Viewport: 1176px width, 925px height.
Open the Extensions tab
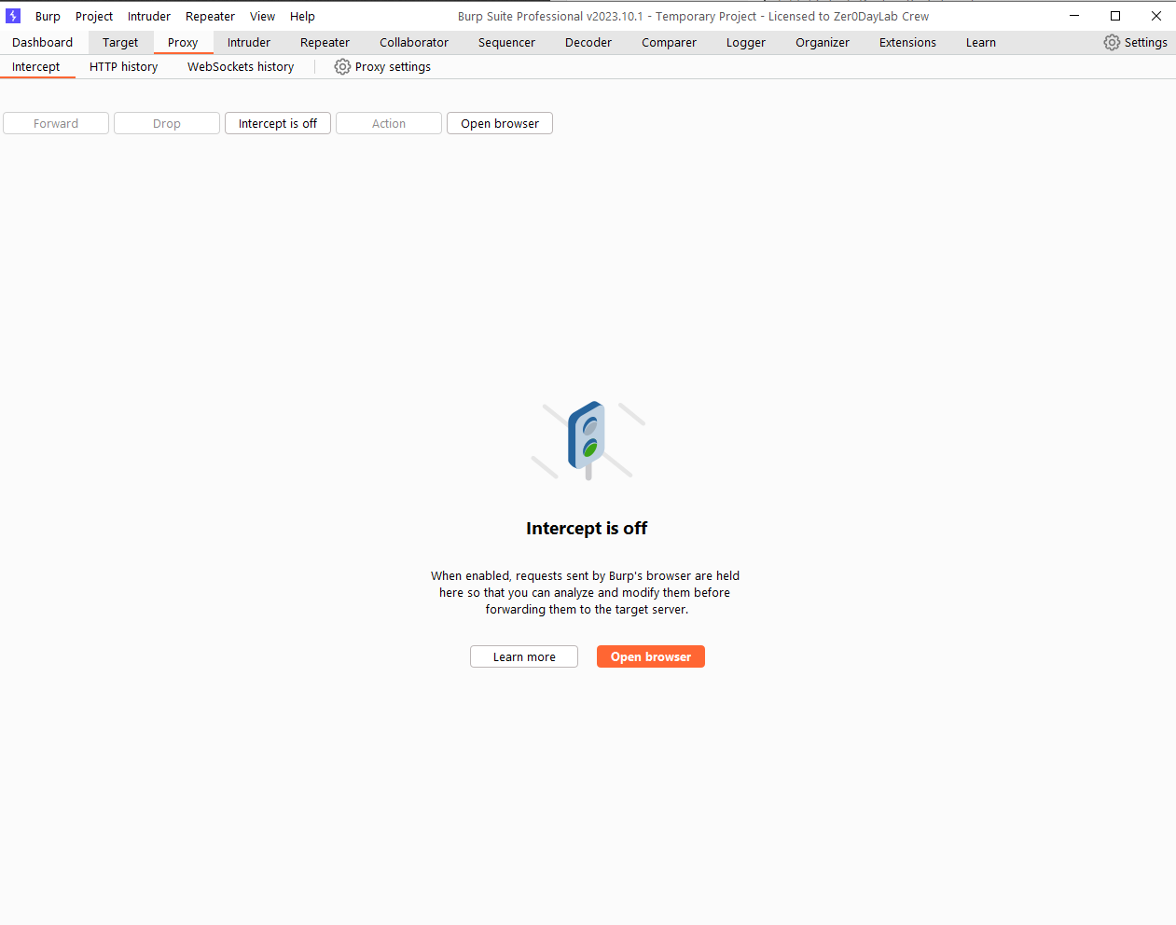[x=907, y=43]
